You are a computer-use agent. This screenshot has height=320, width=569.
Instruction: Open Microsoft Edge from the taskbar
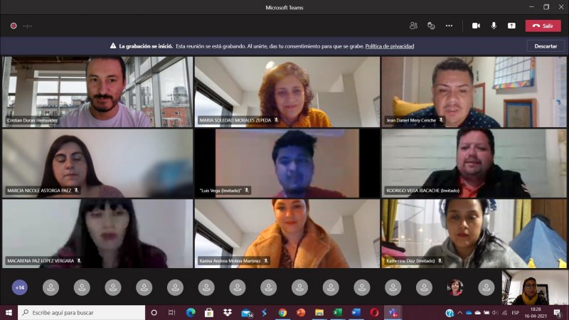pyautogui.click(x=191, y=313)
